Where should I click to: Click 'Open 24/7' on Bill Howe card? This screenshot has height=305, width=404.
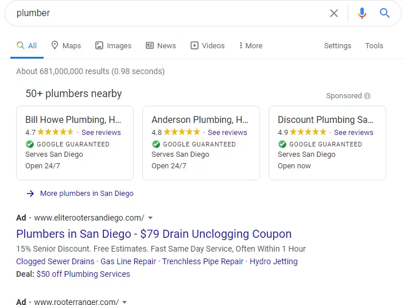[x=42, y=166]
